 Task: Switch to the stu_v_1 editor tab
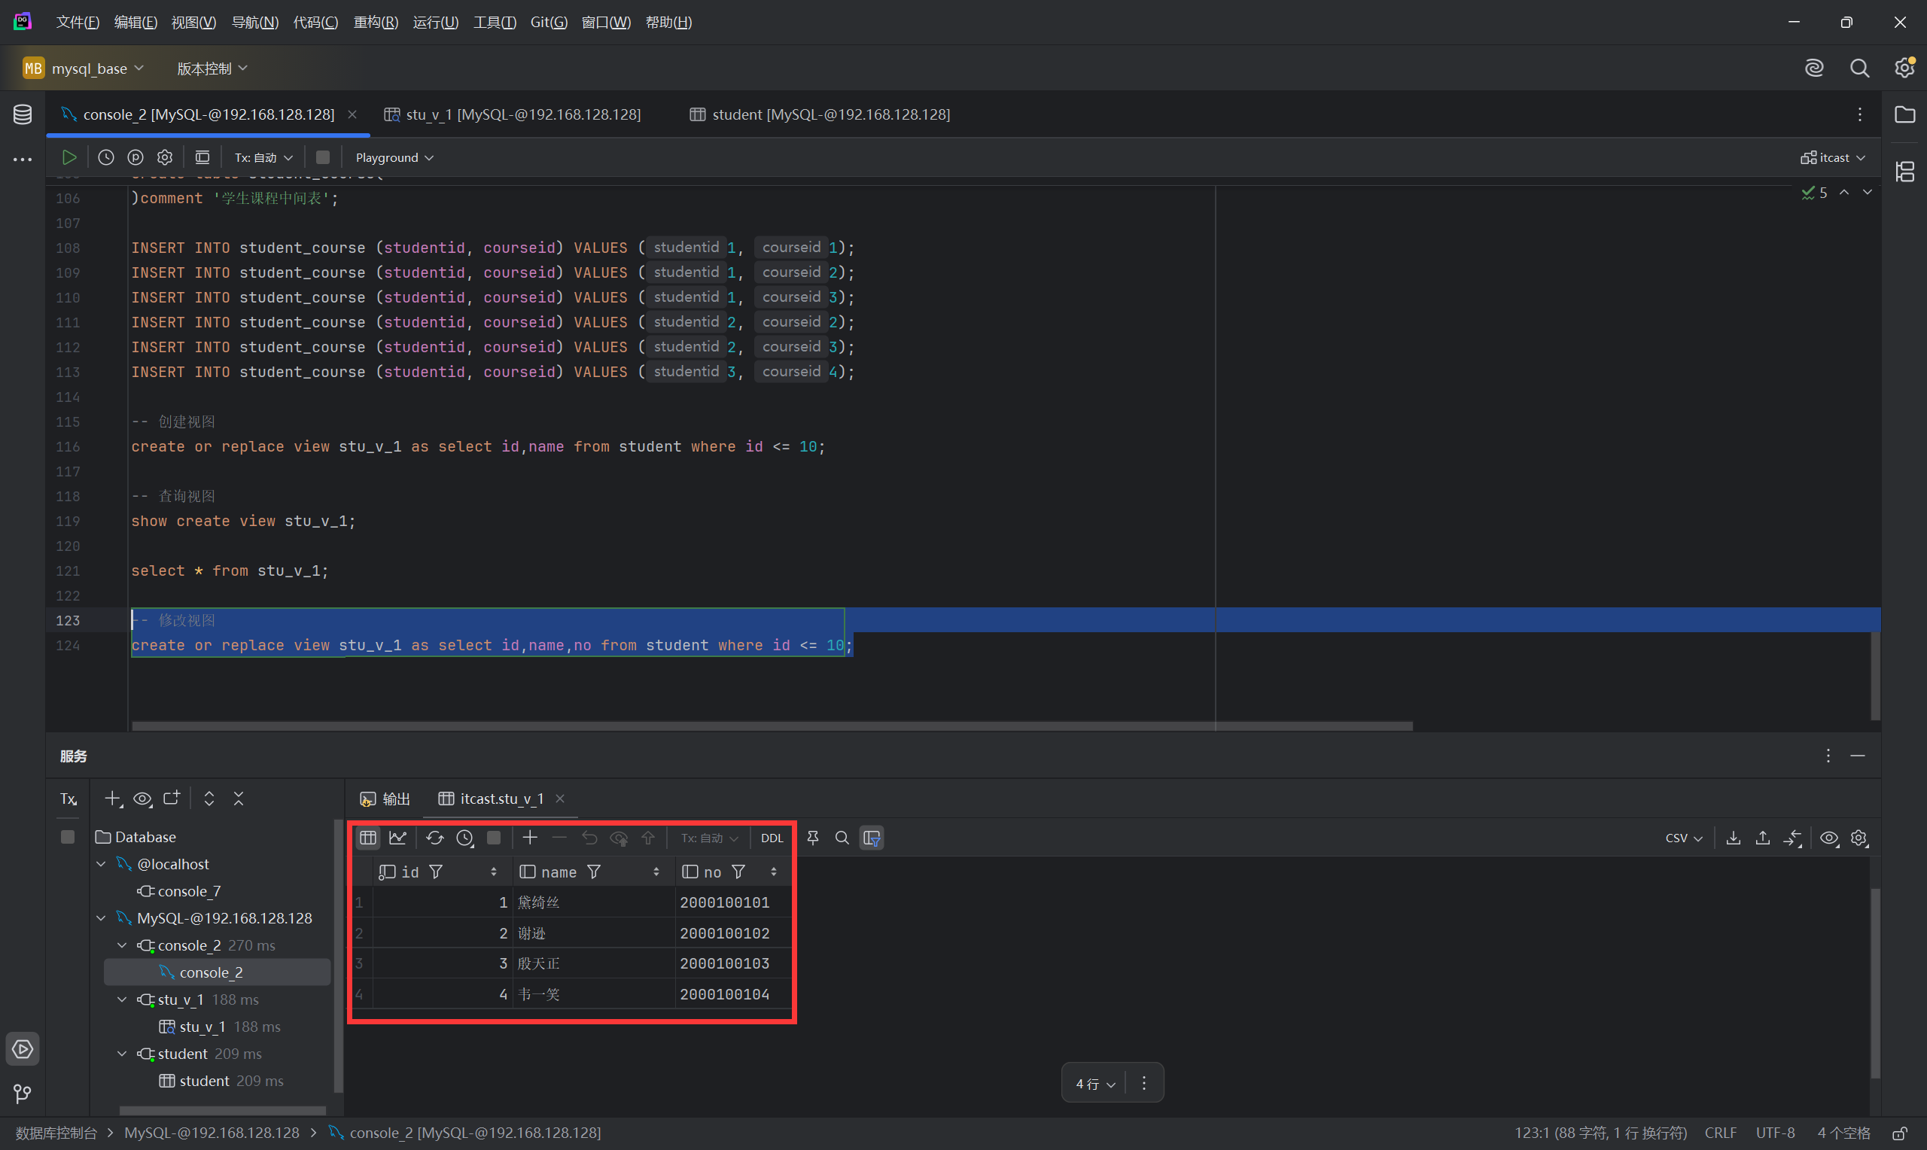pos(513,114)
